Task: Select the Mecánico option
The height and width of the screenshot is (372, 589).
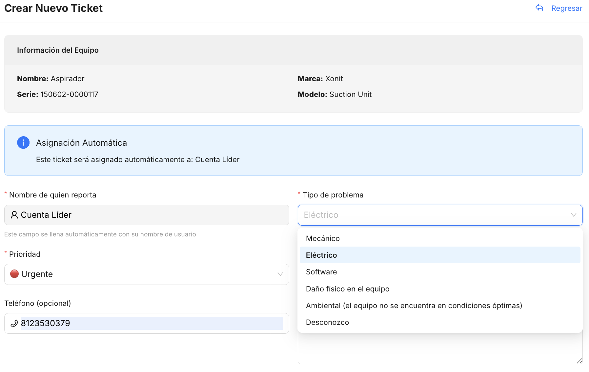Action: 323,238
